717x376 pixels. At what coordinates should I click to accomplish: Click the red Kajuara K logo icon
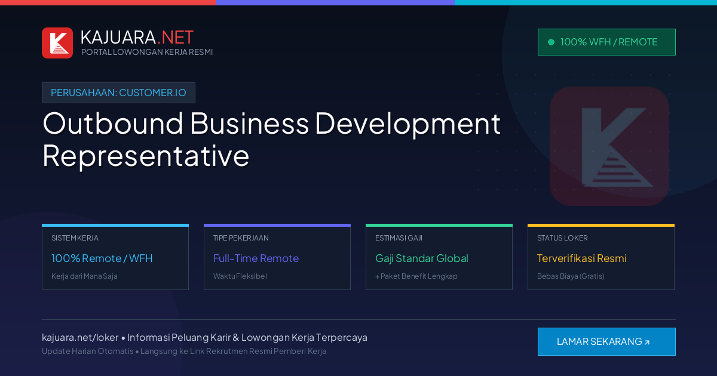(57, 43)
